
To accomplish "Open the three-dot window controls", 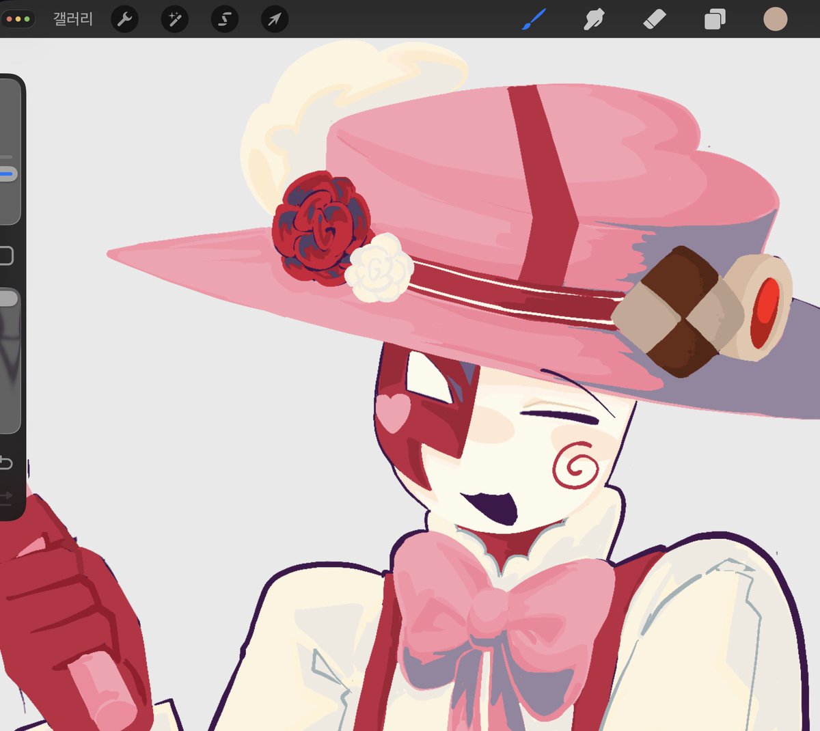I will [18, 19].
